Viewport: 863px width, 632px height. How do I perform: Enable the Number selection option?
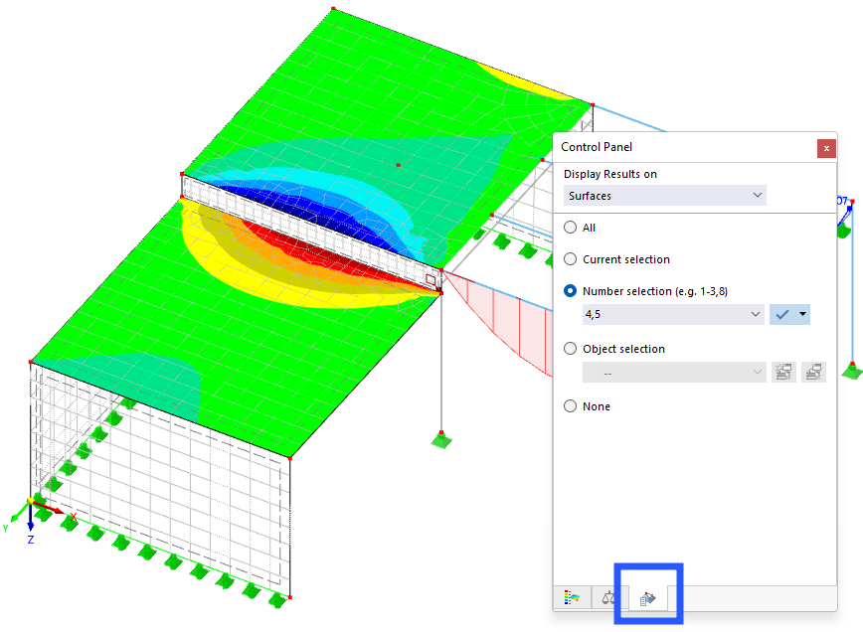(570, 290)
